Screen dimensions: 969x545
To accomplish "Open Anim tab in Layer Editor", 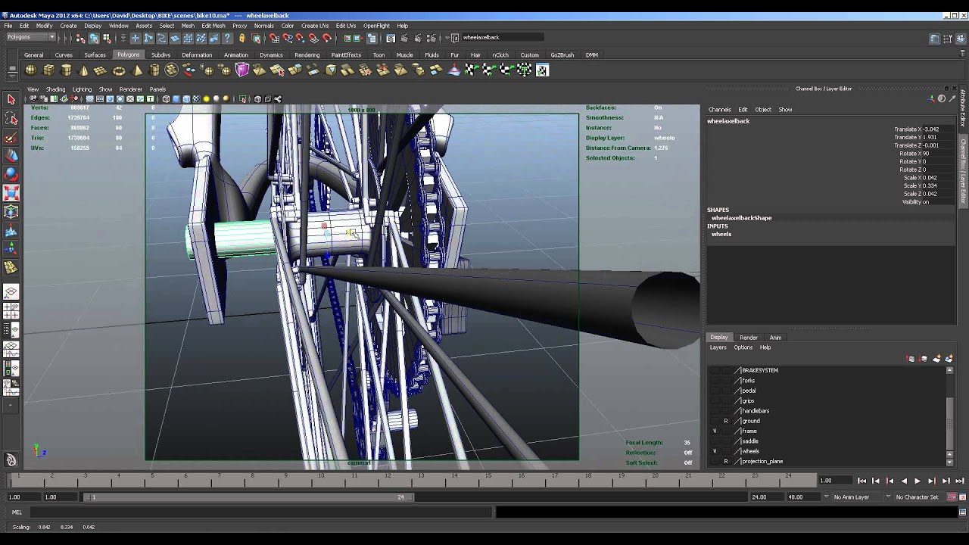I will [775, 338].
